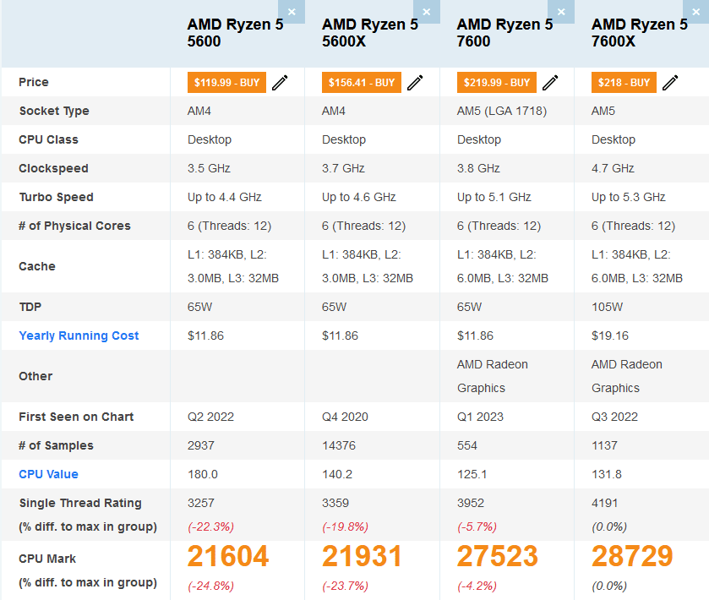709x600 pixels.
Task: Click the 131.8 CPU value cell
Action: (607, 474)
